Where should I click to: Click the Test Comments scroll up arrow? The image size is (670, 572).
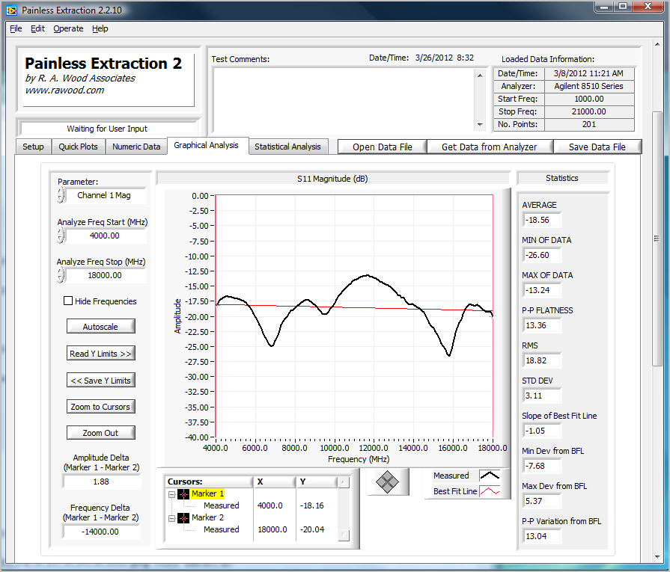click(x=480, y=75)
